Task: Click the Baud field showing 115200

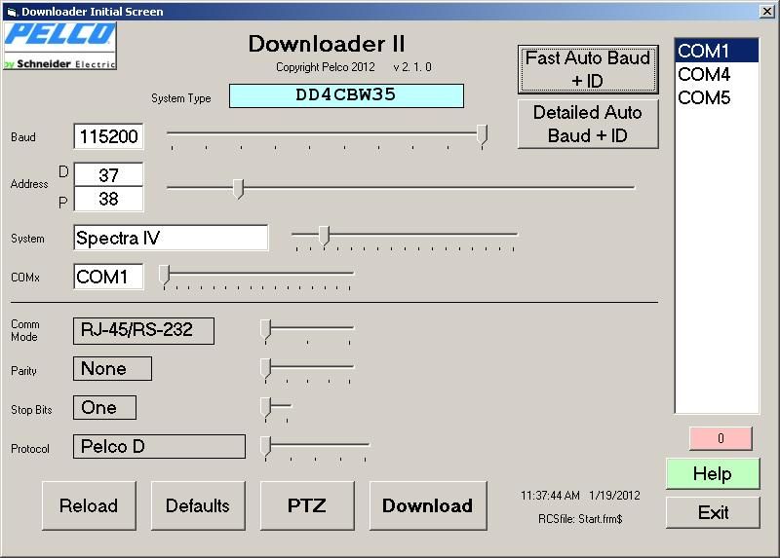Action: (x=108, y=136)
